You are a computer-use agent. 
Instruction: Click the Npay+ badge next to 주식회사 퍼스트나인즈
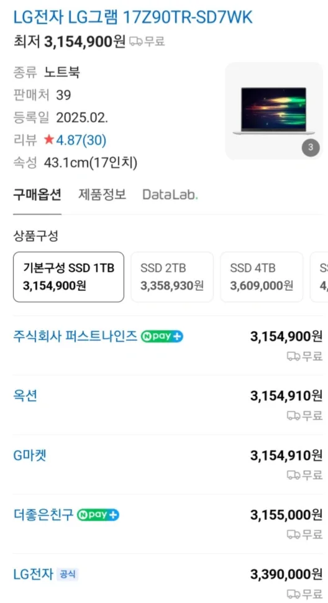(x=162, y=336)
